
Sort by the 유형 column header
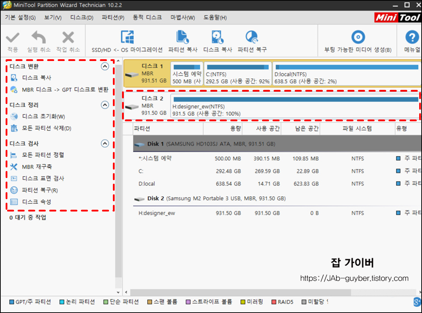pyautogui.click(x=408, y=129)
